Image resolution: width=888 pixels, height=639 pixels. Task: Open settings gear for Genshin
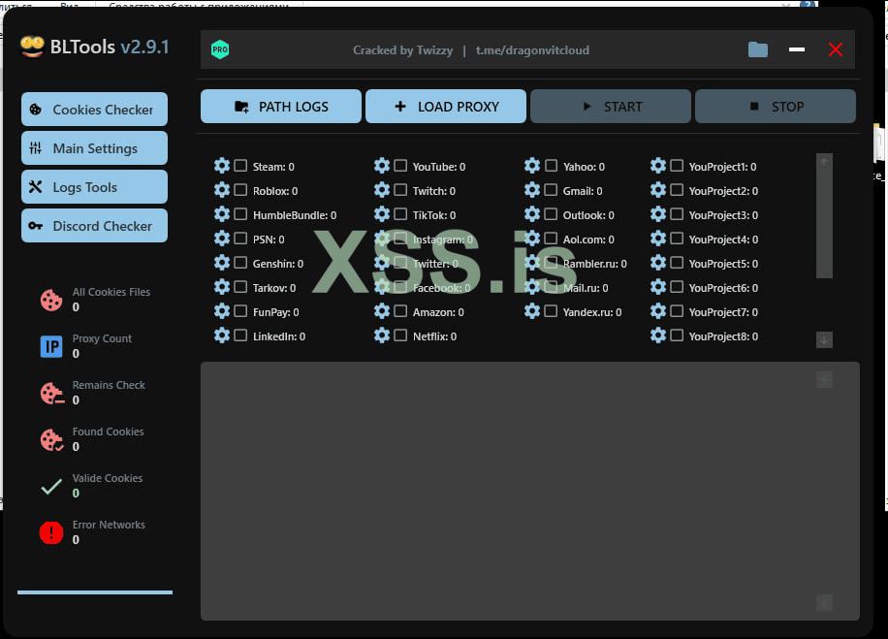222,263
